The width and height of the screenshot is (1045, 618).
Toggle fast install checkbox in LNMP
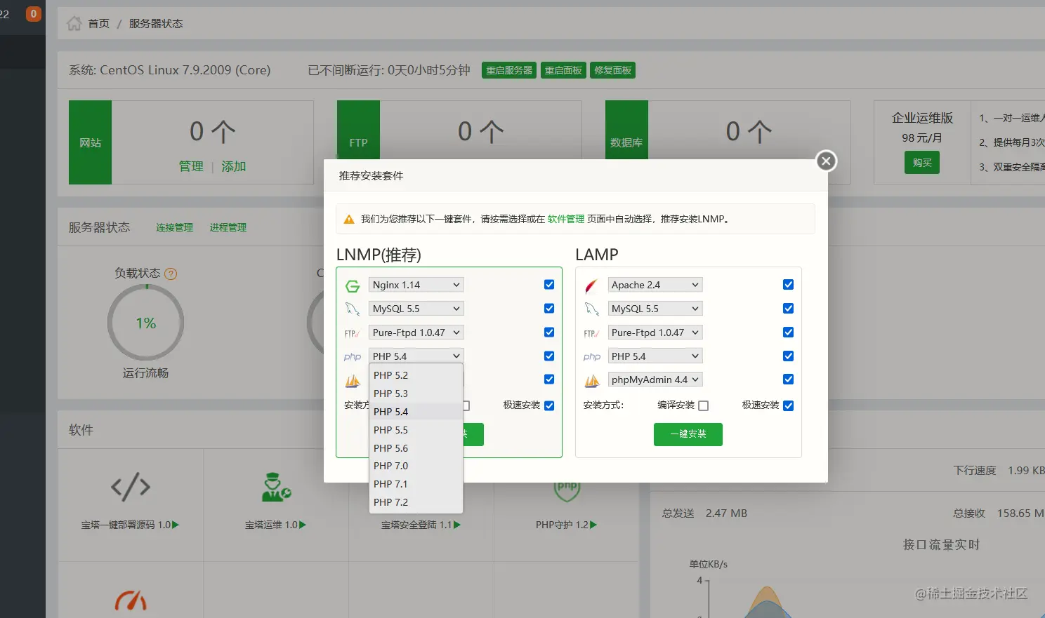point(549,406)
